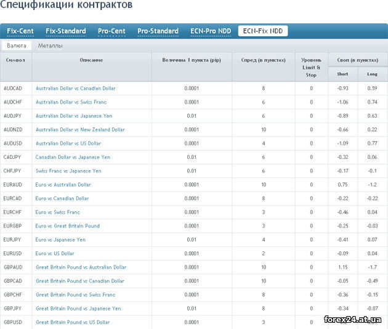The width and height of the screenshot is (388, 329).
Task: Click the Спецификации контрактов page heading
Action: coord(67,4)
